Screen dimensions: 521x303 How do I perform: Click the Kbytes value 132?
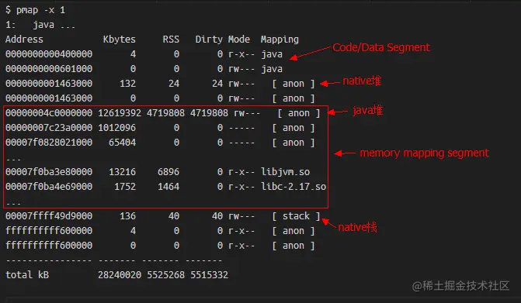point(128,84)
